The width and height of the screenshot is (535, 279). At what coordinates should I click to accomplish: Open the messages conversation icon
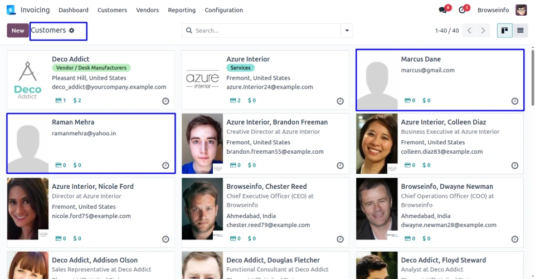(443, 10)
